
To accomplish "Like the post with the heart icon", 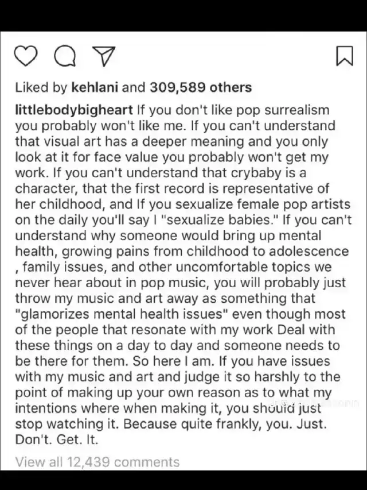I will tap(26, 56).
